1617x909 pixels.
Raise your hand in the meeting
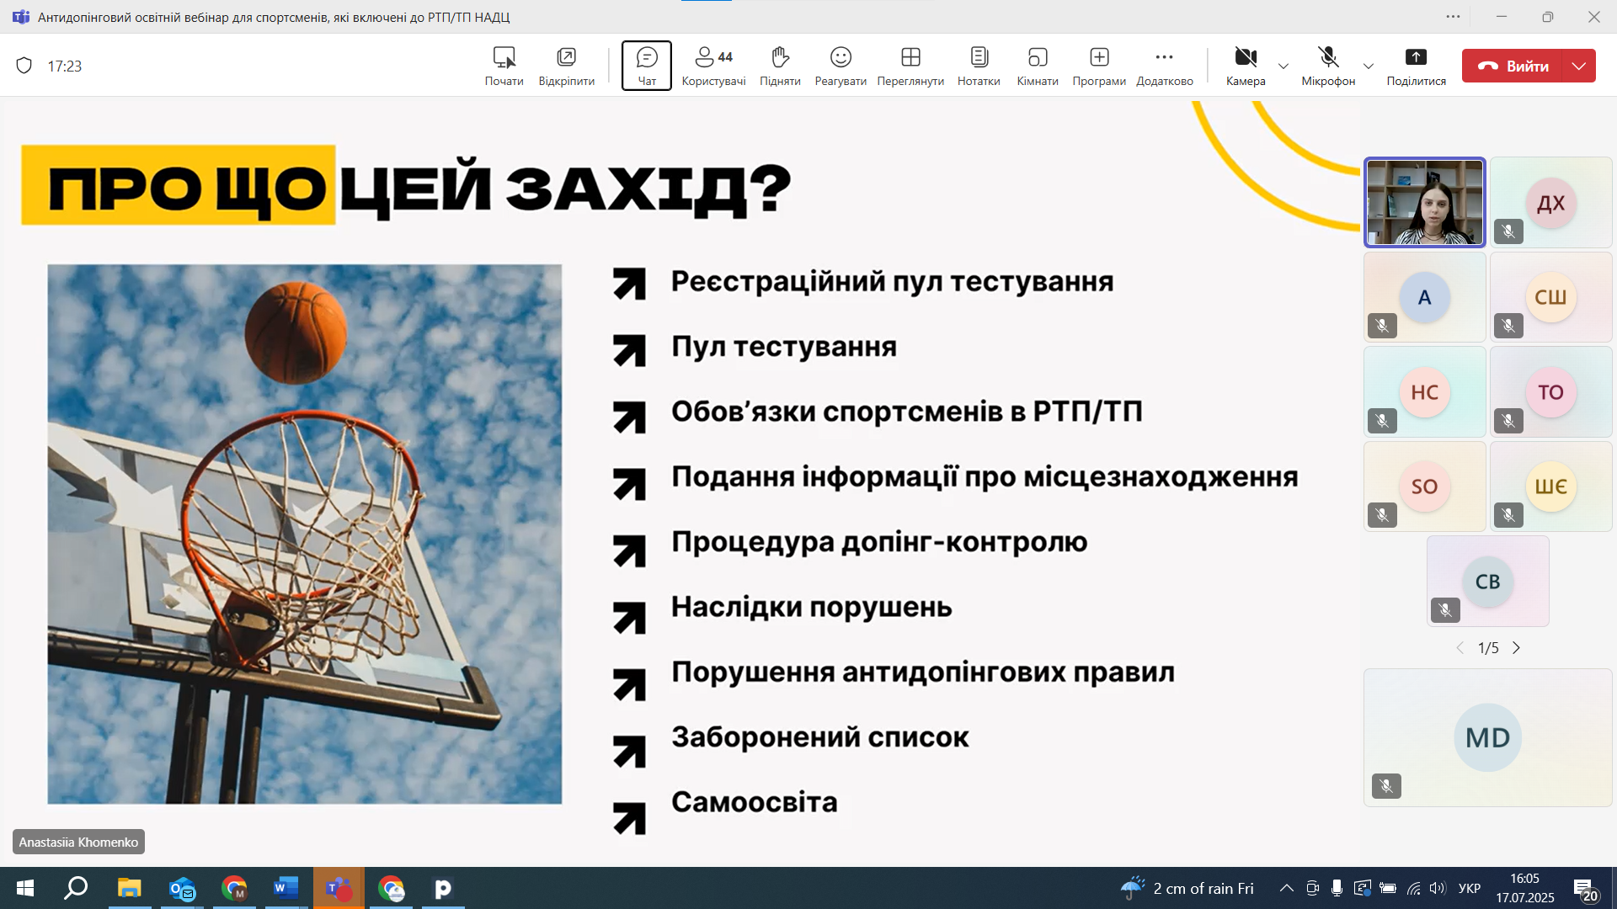(780, 66)
